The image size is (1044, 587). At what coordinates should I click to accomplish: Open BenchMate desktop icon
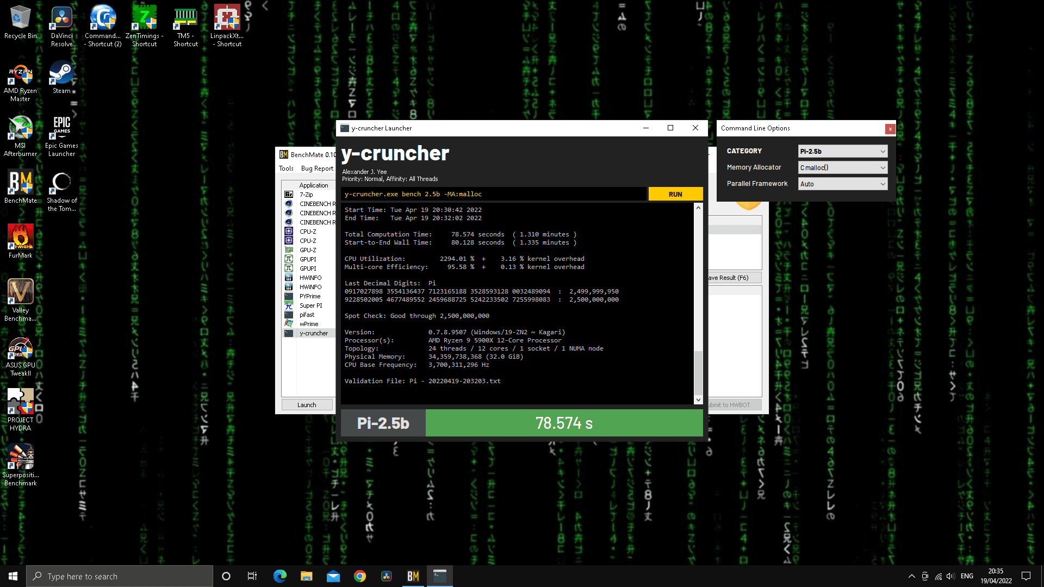coord(20,188)
